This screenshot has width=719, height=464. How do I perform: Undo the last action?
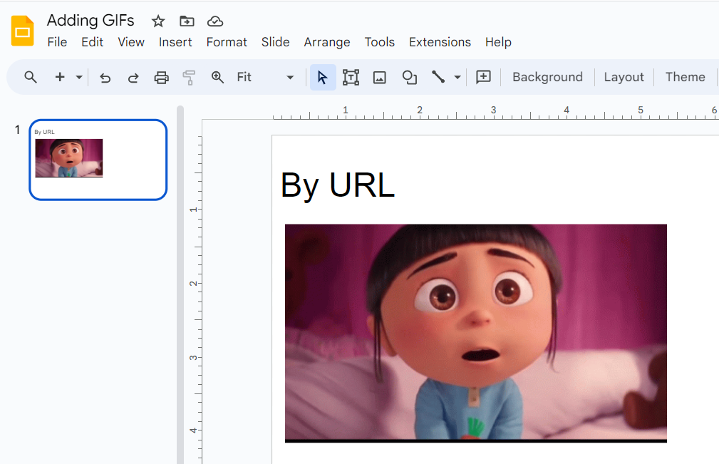(x=105, y=78)
